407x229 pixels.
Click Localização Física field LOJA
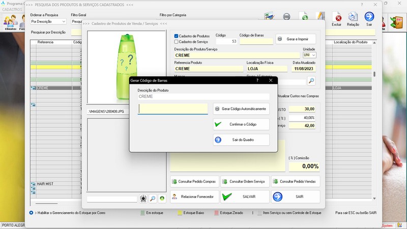[267, 69]
